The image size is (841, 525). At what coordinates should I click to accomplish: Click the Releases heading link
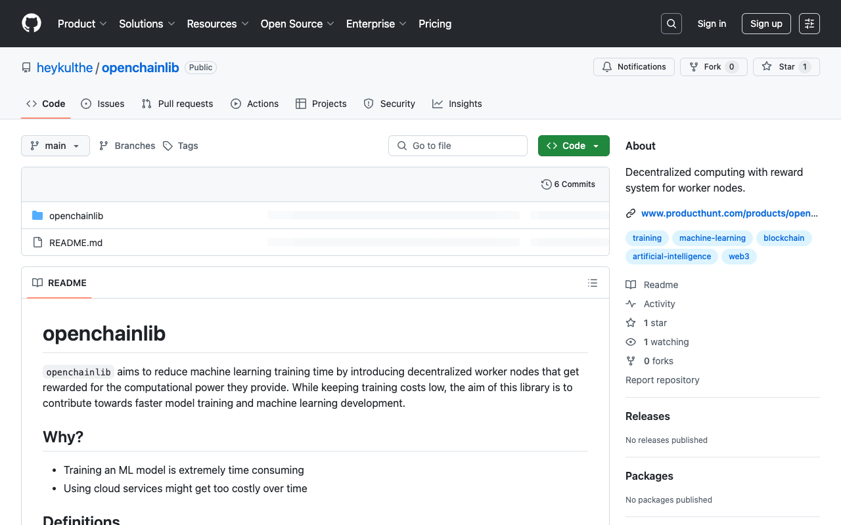pyautogui.click(x=648, y=416)
